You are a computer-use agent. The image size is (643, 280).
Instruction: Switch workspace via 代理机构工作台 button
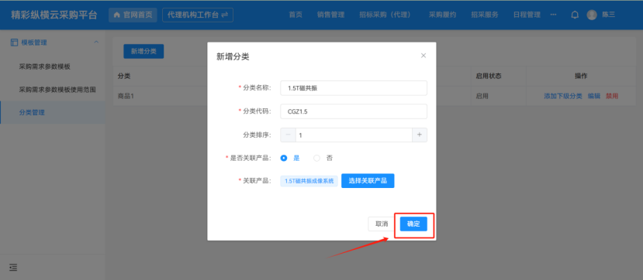(x=198, y=15)
